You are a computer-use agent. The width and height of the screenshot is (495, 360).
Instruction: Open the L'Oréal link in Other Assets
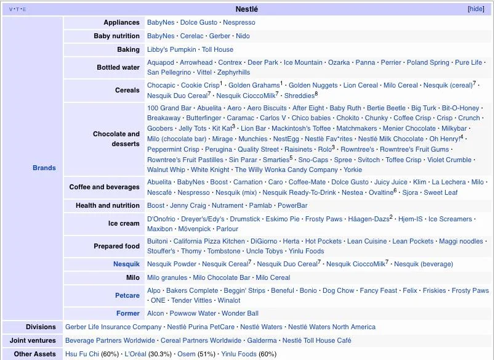[135, 354]
